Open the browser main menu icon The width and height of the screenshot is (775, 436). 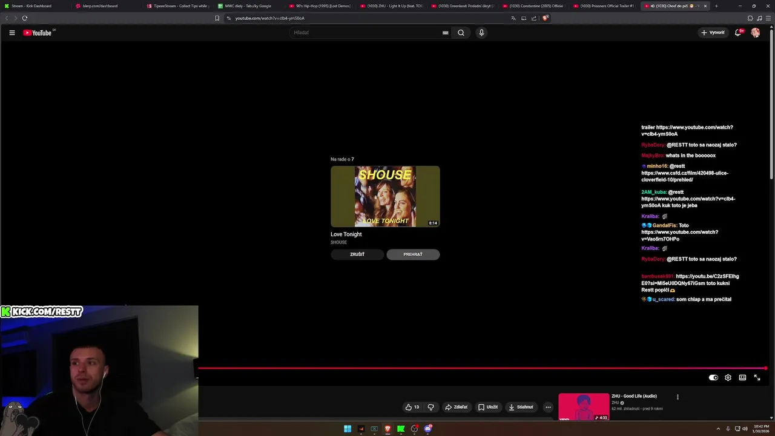click(x=768, y=18)
